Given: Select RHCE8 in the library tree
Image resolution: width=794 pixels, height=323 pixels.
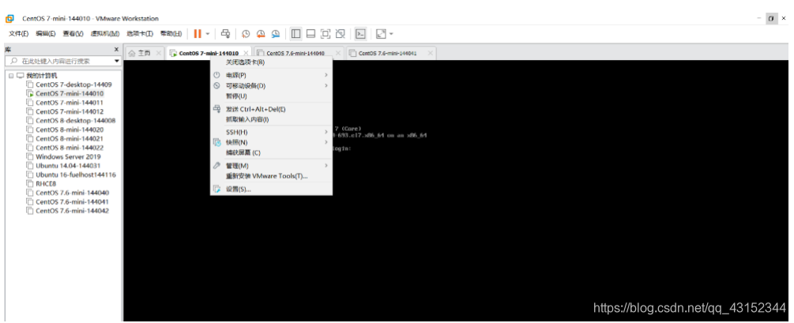Looking at the screenshot, I should point(46,184).
